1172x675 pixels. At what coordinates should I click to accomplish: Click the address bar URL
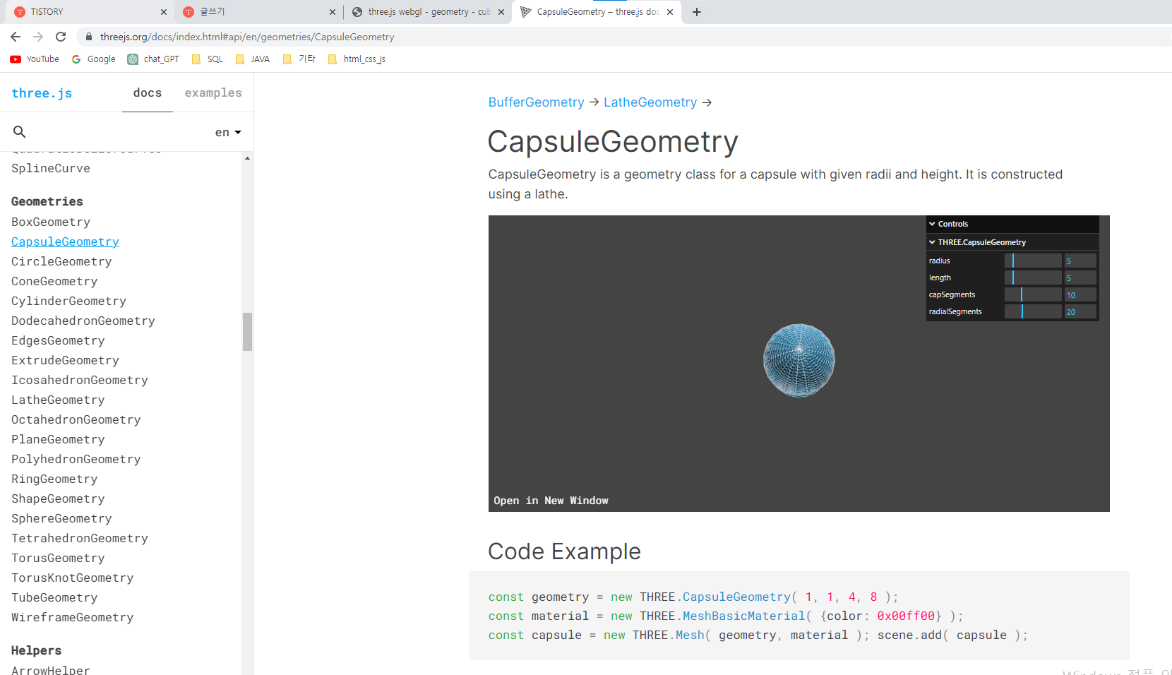pos(247,37)
